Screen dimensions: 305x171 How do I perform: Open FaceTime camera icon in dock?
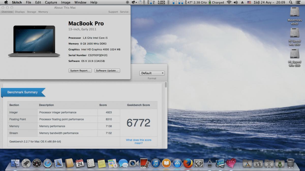tap(134, 163)
